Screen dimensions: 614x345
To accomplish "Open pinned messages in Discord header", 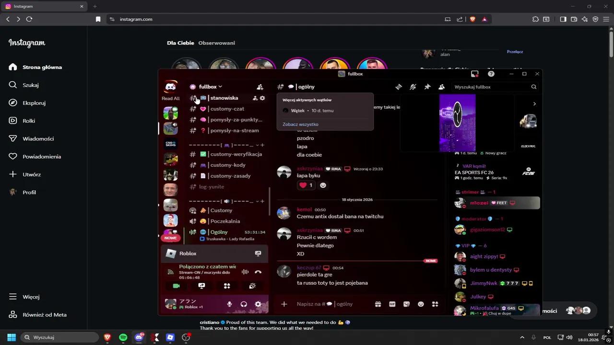I will (427, 87).
